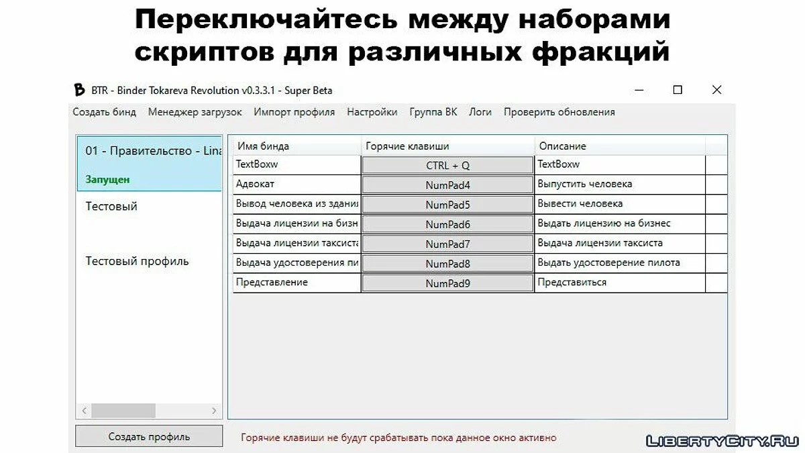Sort by the Имя бинда column header
The image size is (805, 453).
[x=297, y=146]
